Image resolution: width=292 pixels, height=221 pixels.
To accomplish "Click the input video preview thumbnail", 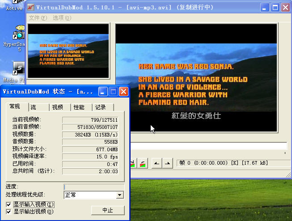I will [x=68, y=51].
